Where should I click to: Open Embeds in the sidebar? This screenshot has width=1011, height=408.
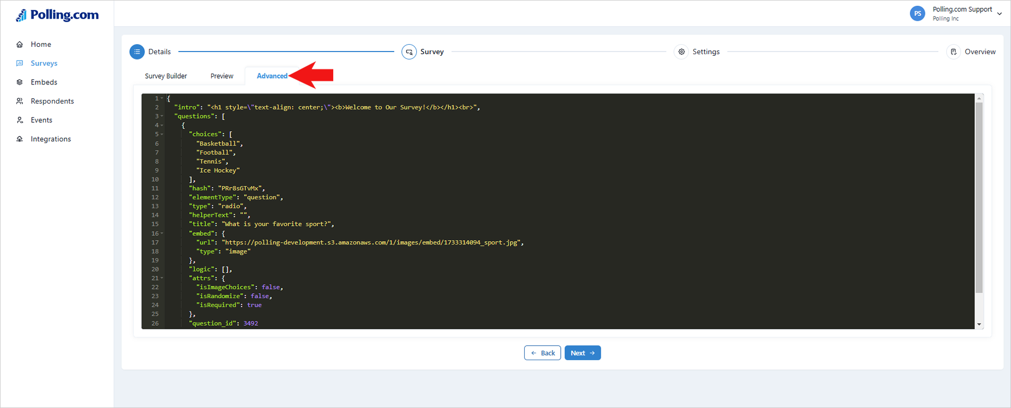tap(44, 82)
